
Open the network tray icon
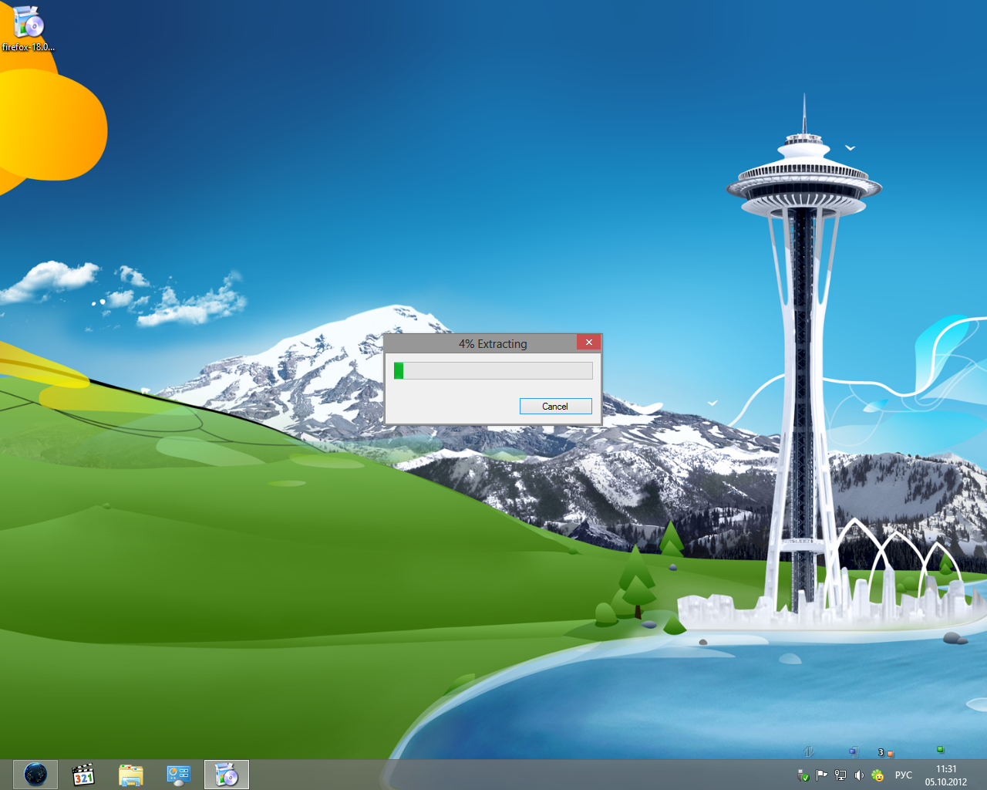840,775
